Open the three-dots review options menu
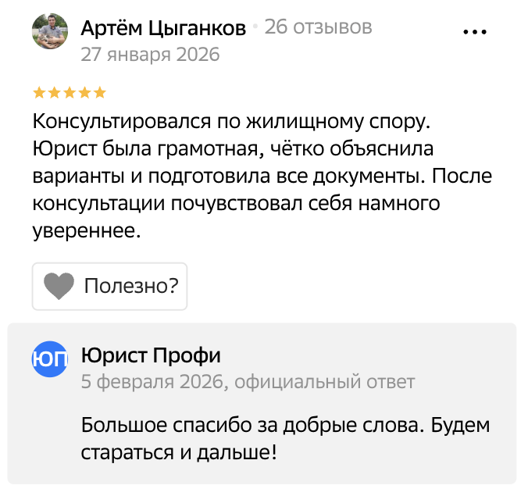The image size is (528, 503). [475, 33]
